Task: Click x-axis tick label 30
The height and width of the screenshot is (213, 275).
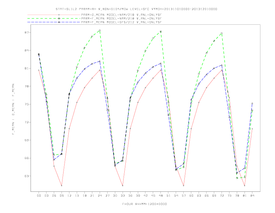Action: (115, 196)
